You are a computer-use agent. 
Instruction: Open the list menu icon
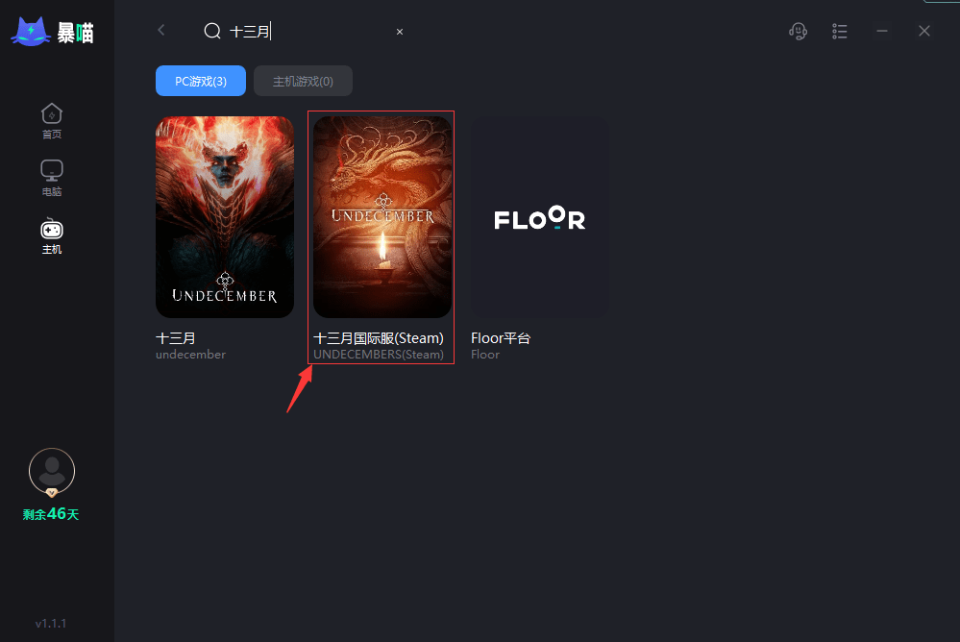840,32
